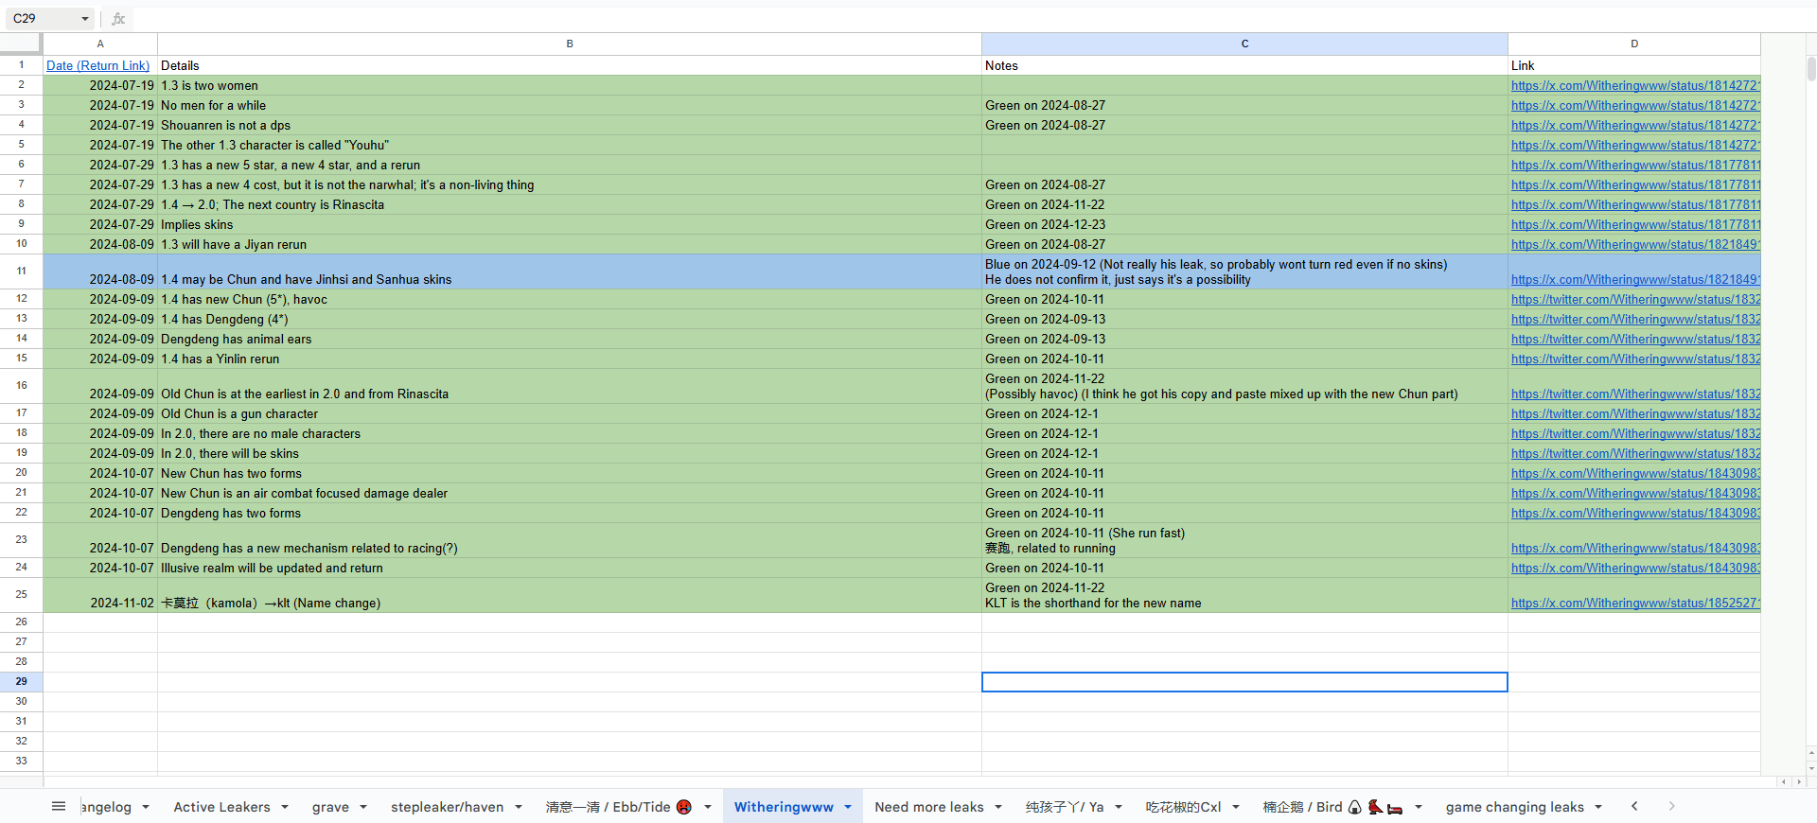1817x823 pixels.
Task: Click the 'Link' header cell
Action: coord(1634,65)
